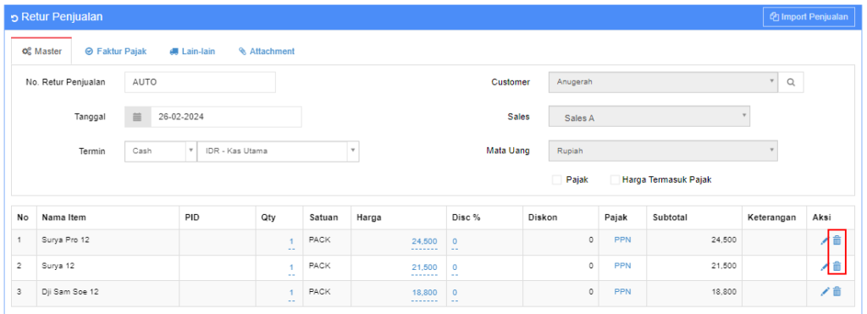
Task: Click the Qty value for Surya Pro 12
Action: (x=291, y=241)
